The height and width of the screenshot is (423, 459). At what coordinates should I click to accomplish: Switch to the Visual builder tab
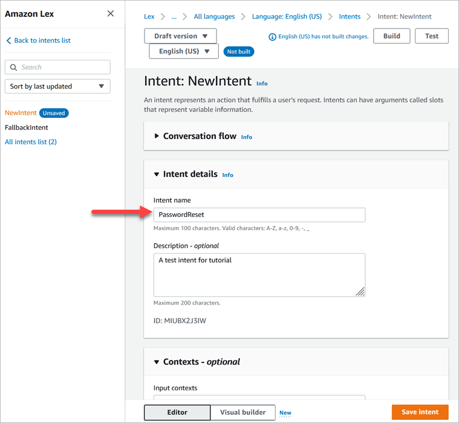coord(243,412)
